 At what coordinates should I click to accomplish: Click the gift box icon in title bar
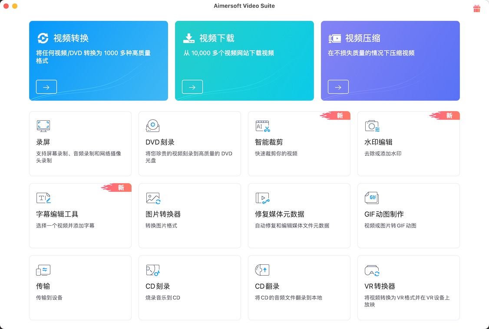pyautogui.click(x=476, y=8)
